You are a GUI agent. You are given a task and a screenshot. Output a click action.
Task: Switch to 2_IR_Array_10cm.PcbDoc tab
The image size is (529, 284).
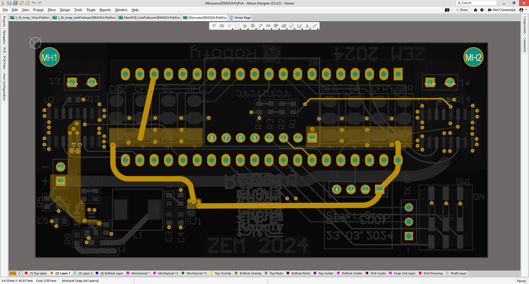[30, 18]
